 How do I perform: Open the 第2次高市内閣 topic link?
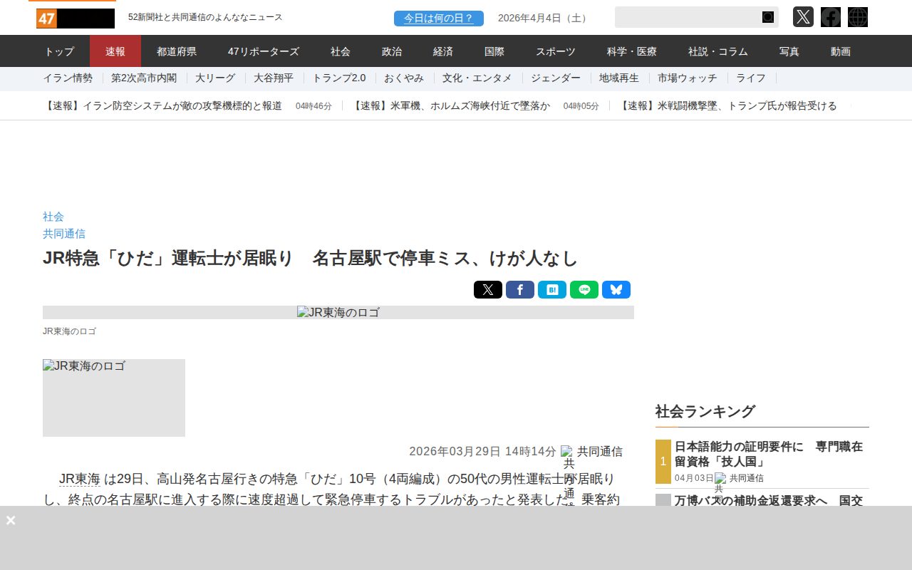tap(144, 78)
